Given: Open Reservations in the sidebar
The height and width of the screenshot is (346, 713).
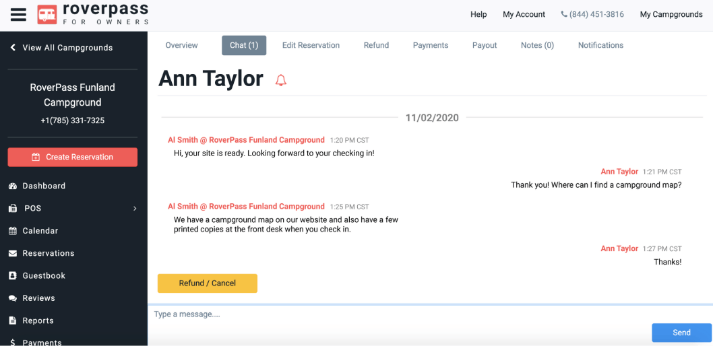Looking at the screenshot, I should point(49,253).
